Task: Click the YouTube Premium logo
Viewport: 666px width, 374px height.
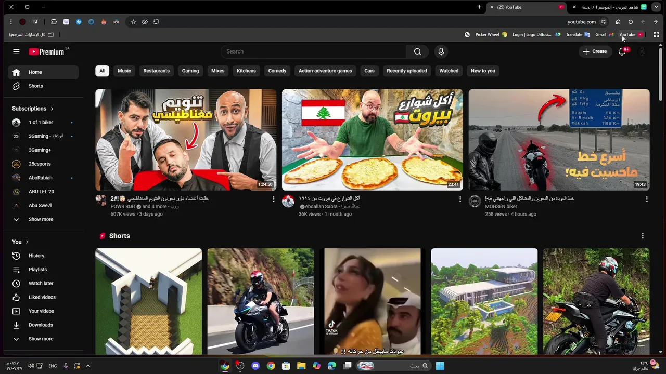Action: tap(46, 51)
